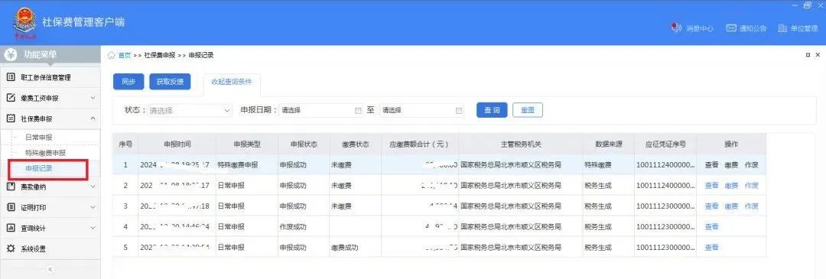Viewport: 826px width, 279px height.
Task: Click 查看 in row 2
Action: (712, 186)
